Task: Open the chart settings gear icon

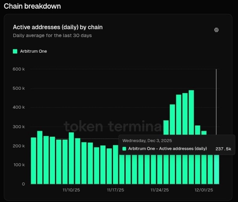Action: coord(216,30)
